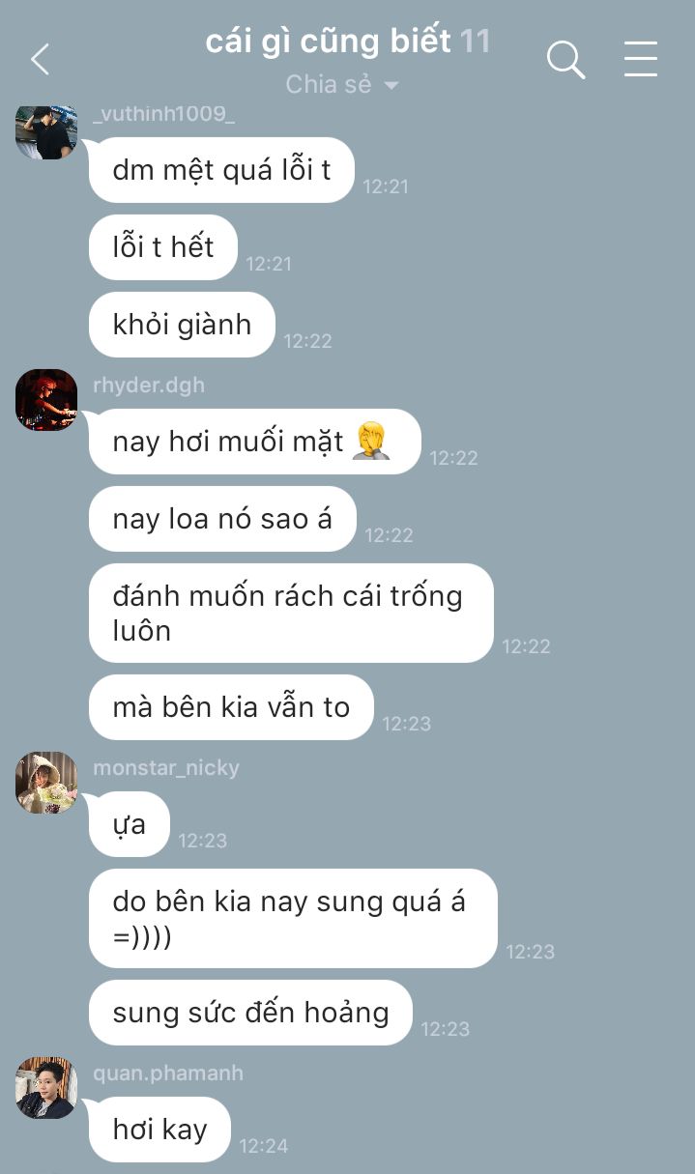Tap the username rhyder.dgh

[x=149, y=386]
